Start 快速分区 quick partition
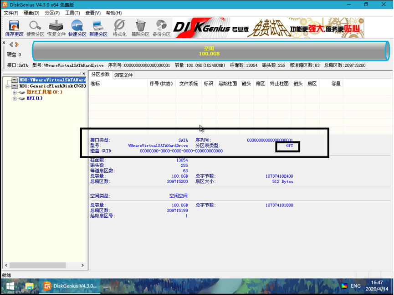Viewport: 394px width, 295px height. (77, 28)
